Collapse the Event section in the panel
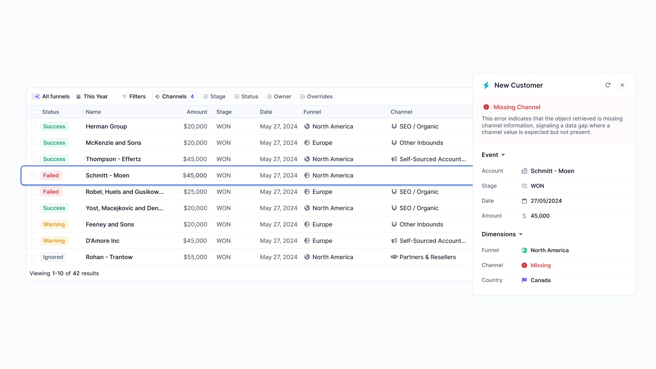 coord(503,155)
